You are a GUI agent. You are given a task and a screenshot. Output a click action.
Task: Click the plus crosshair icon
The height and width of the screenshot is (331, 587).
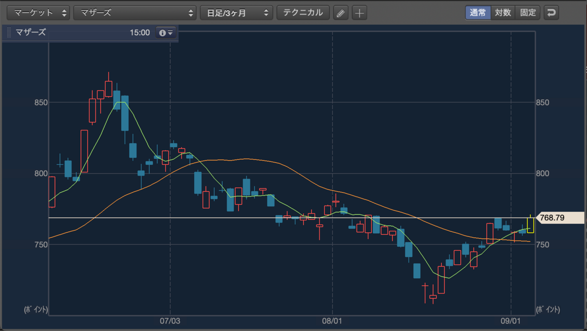pyautogui.click(x=360, y=13)
